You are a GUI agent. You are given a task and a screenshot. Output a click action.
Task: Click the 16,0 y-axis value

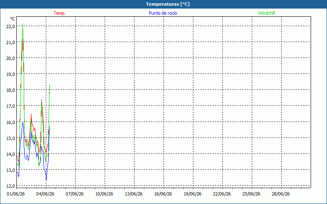coord(11,122)
